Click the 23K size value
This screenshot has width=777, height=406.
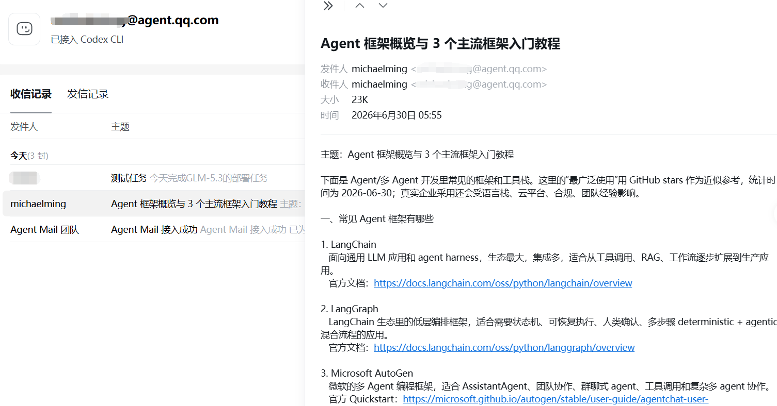(x=360, y=100)
